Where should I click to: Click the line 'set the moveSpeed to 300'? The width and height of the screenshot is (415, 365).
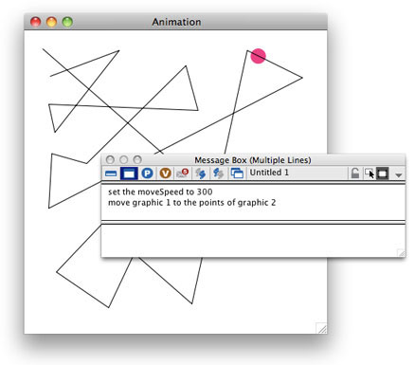(160, 192)
